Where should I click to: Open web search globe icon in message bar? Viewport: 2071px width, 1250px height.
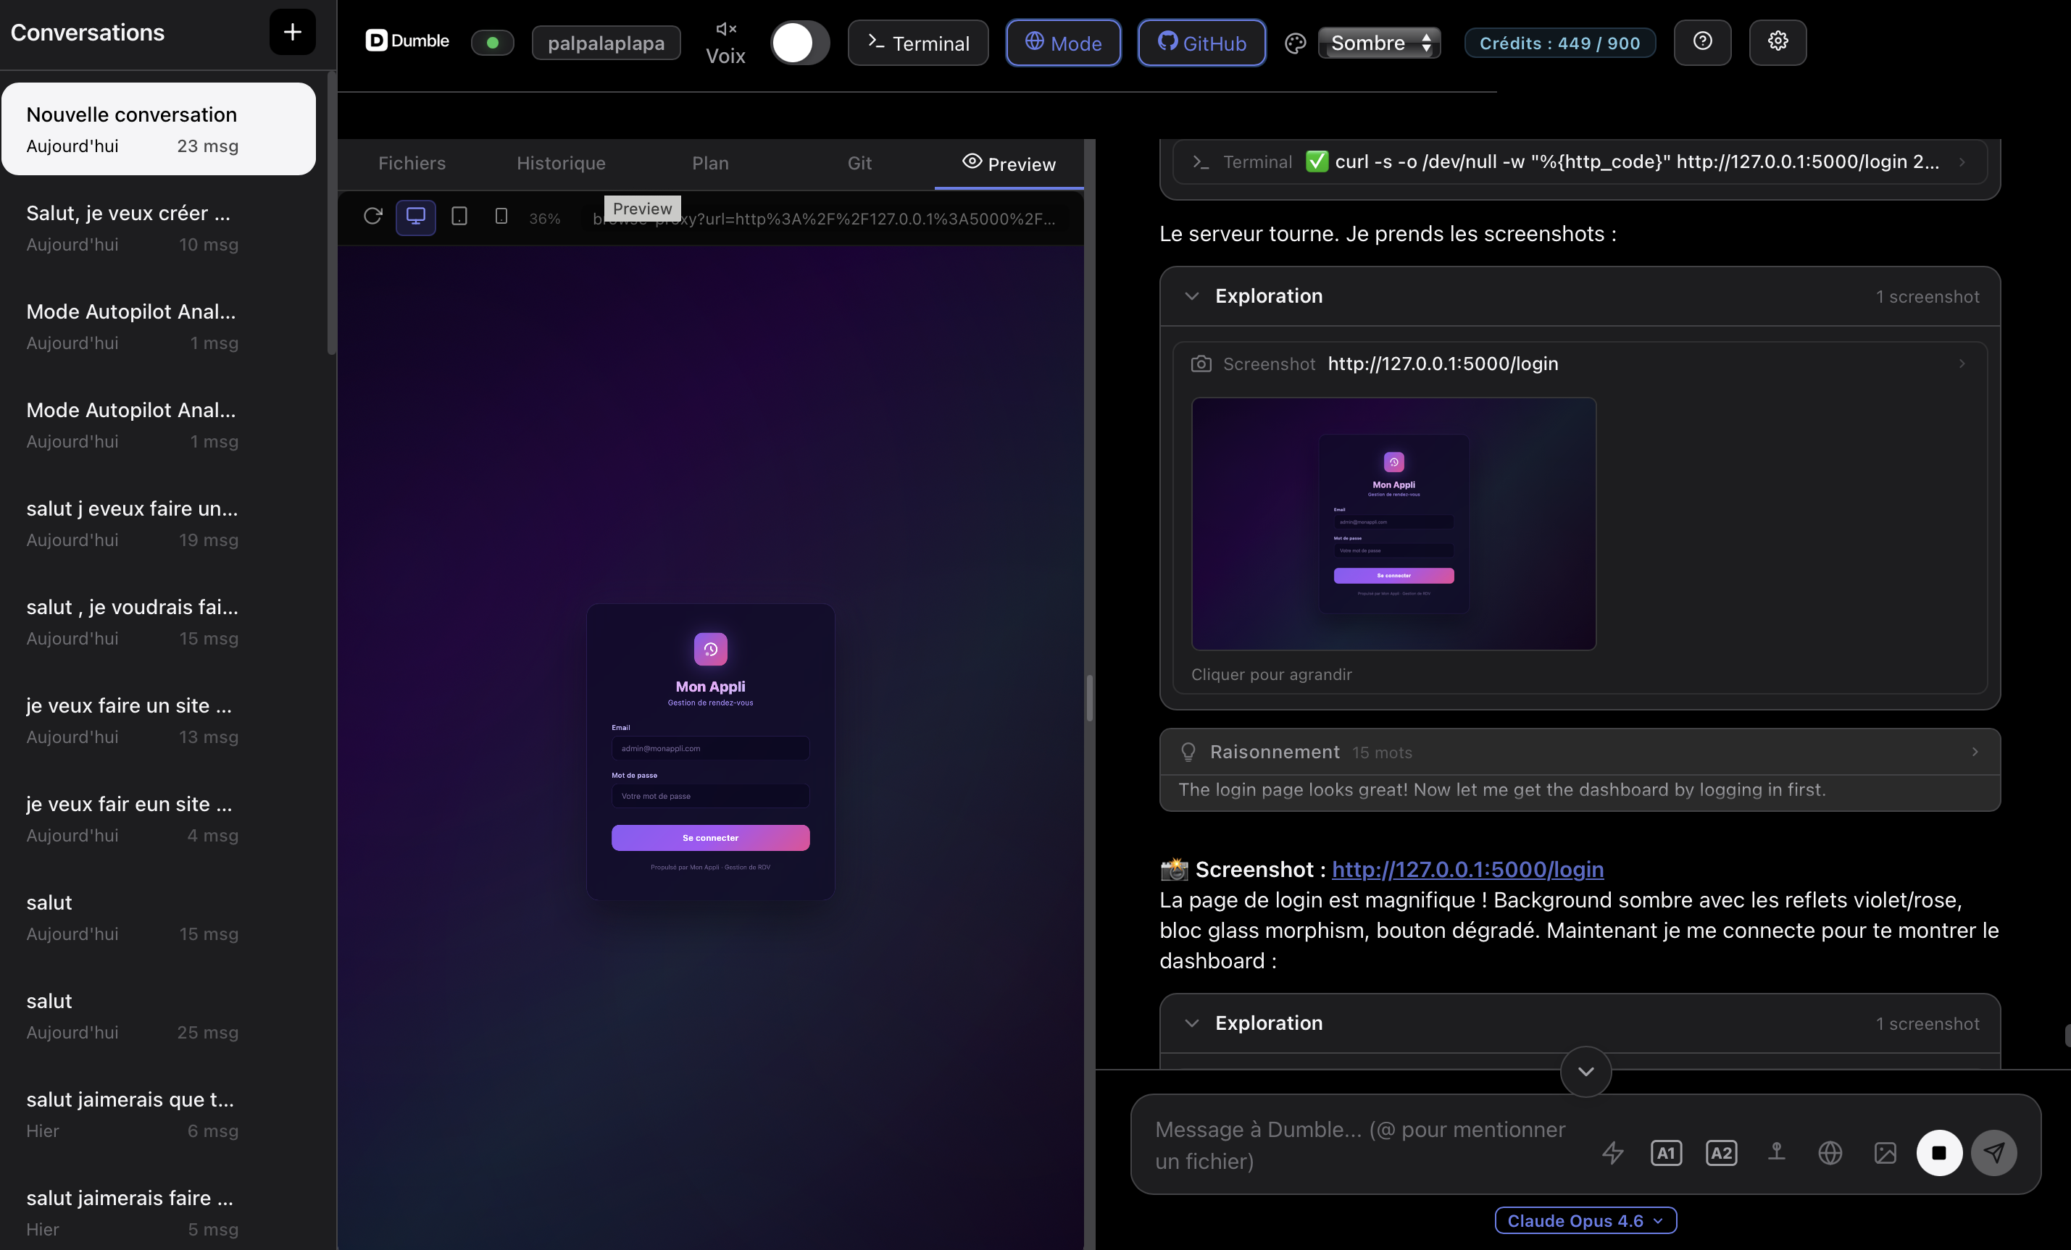click(x=1831, y=1152)
